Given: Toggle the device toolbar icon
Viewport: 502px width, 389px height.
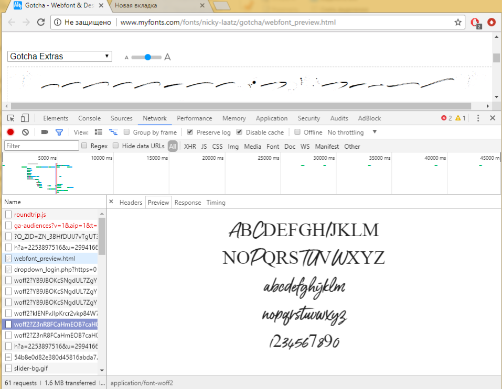Looking at the screenshot, I should pyautogui.click(x=25, y=118).
